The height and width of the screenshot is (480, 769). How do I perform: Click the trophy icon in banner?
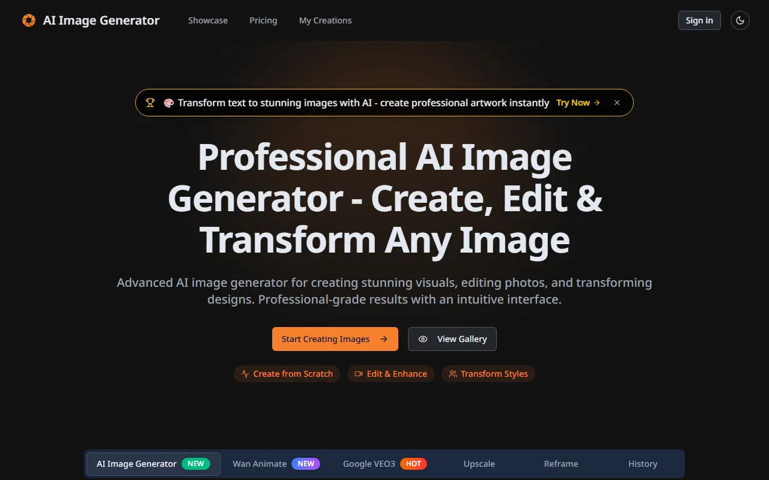click(150, 103)
